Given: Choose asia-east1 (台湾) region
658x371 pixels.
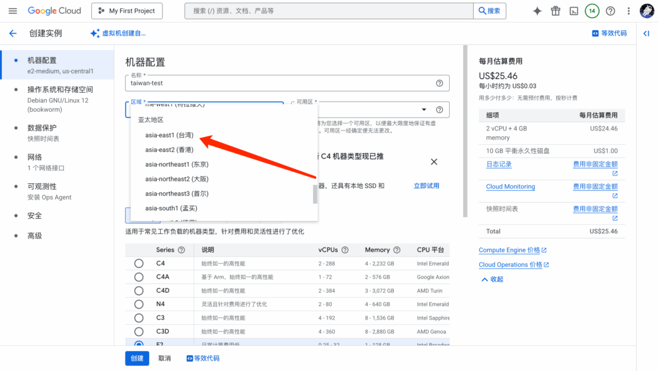Looking at the screenshot, I should coord(224,135).
